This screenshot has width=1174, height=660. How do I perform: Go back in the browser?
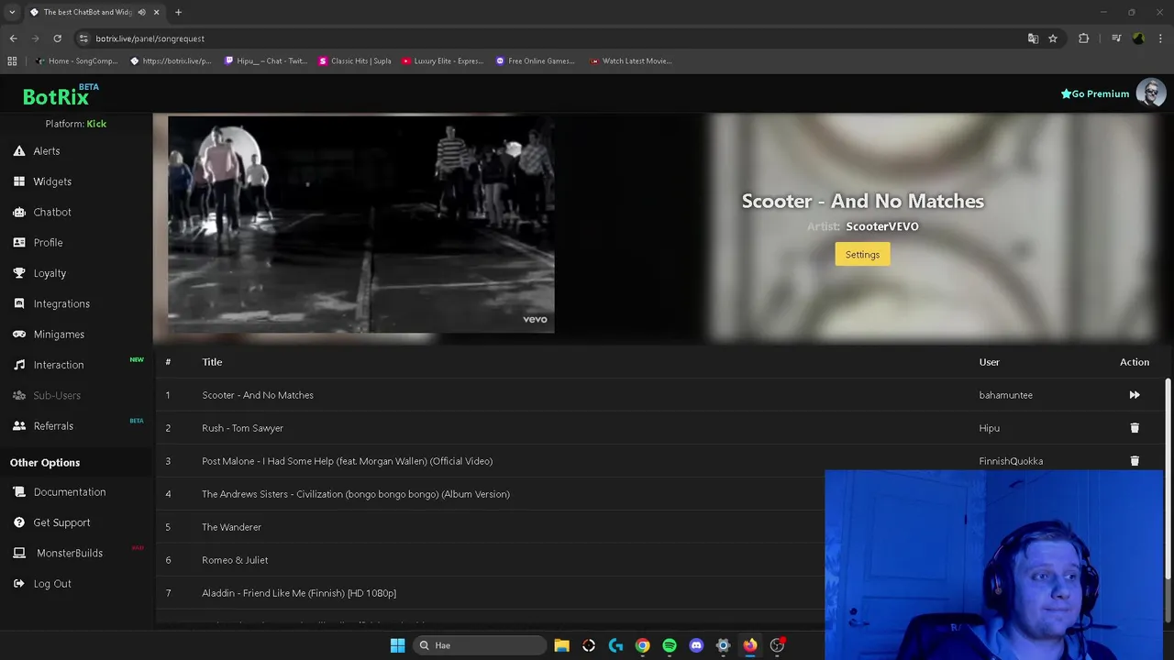13,38
